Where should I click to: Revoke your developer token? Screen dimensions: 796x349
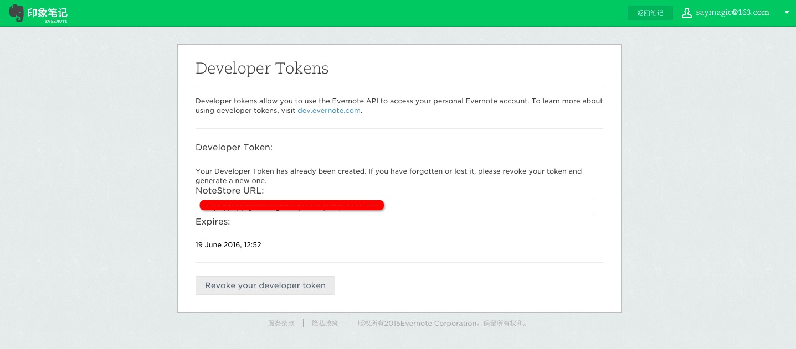pos(265,285)
